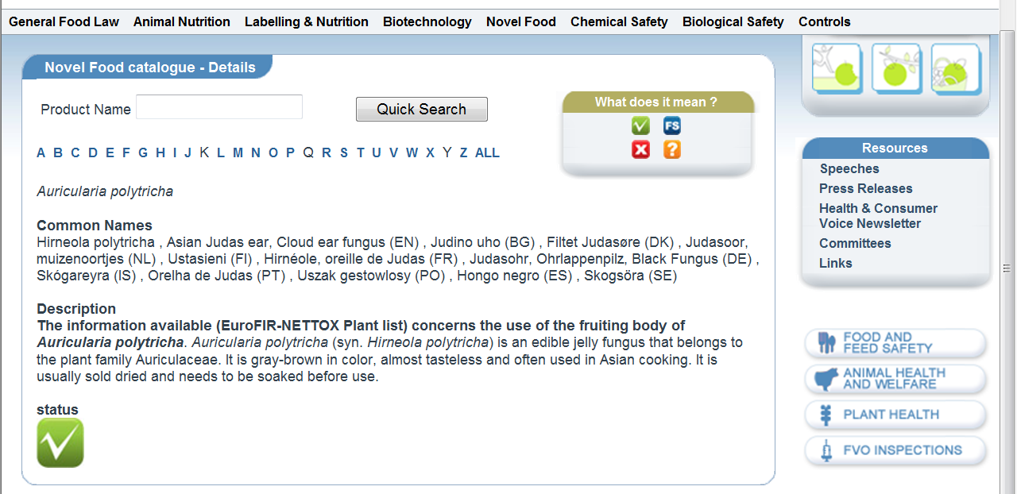Click the green checkmark legend icon
Viewport: 1017px width, 494px height.
tap(640, 125)
